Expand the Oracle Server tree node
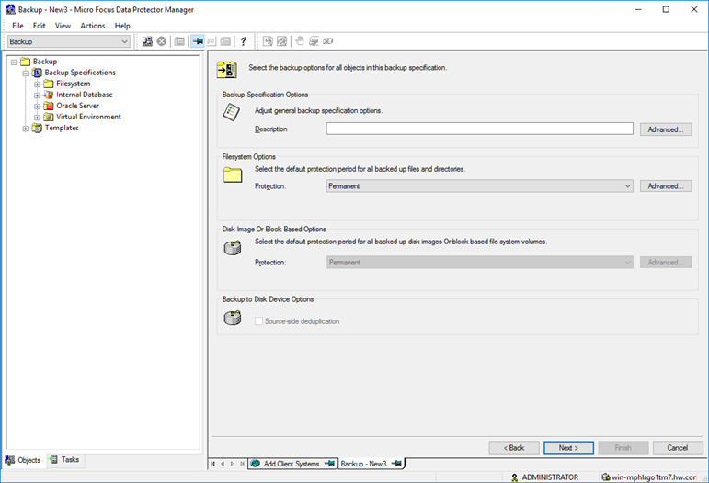Screen dimensions: 709x483 point(37,107)
